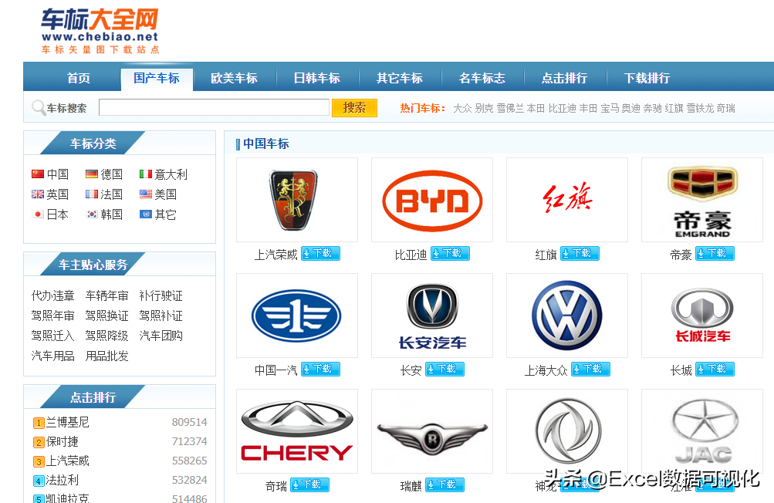
Task: Select the 中国 flag category
Action: pos(50,174)
